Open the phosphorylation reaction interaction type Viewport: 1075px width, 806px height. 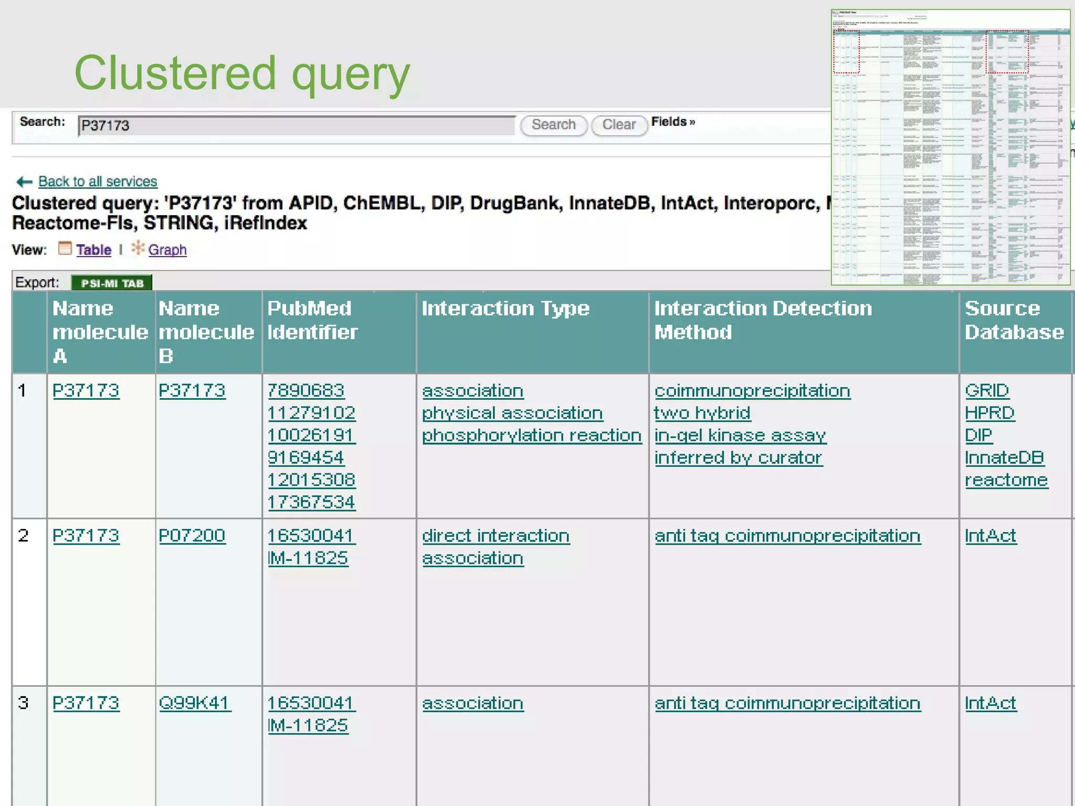click(x=531, y=436)
